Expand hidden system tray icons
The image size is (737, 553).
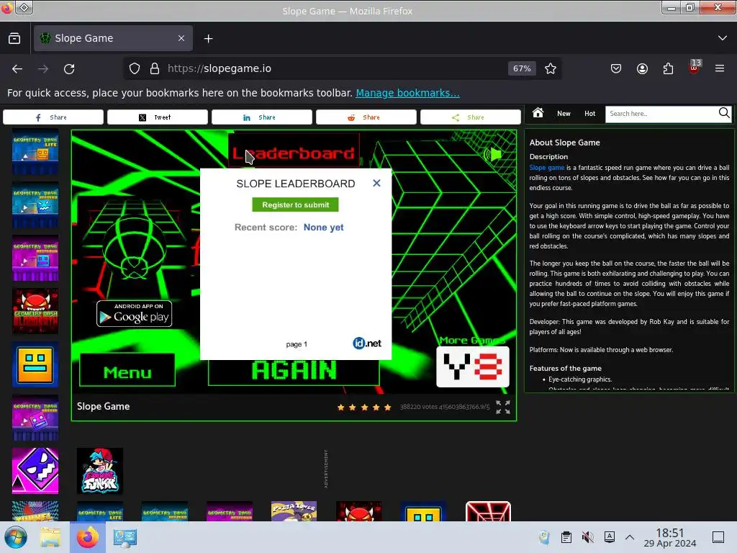click(630, 537)
